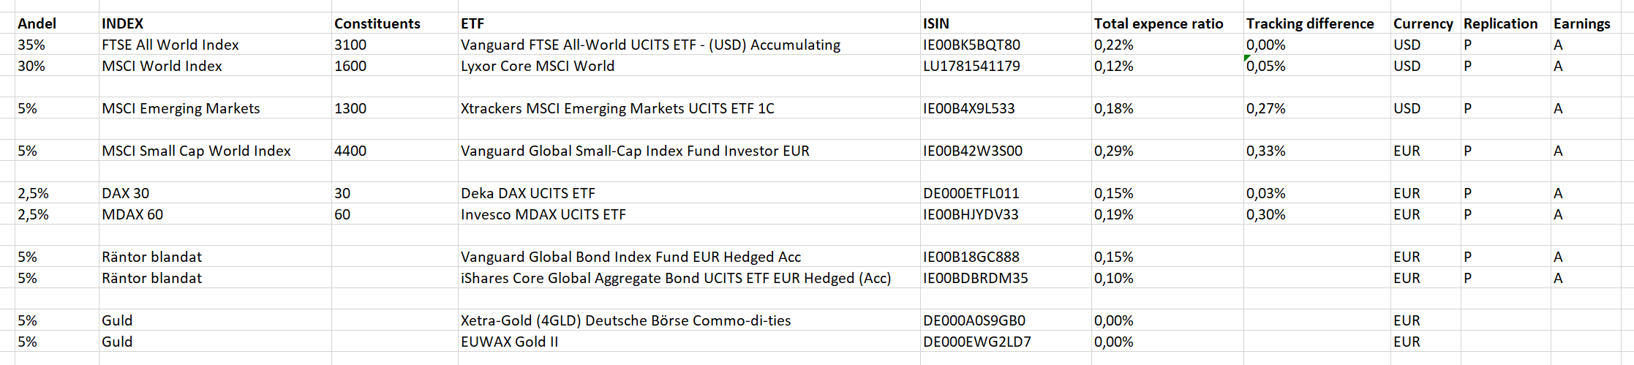
Task: Click the 0,33% tracking difference cell
Action: pyautogui.click(x=1317, y=151)
